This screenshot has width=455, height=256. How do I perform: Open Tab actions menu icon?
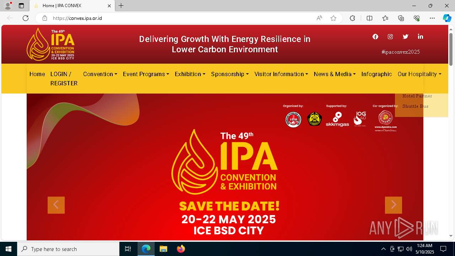click(x=21, y=6)
